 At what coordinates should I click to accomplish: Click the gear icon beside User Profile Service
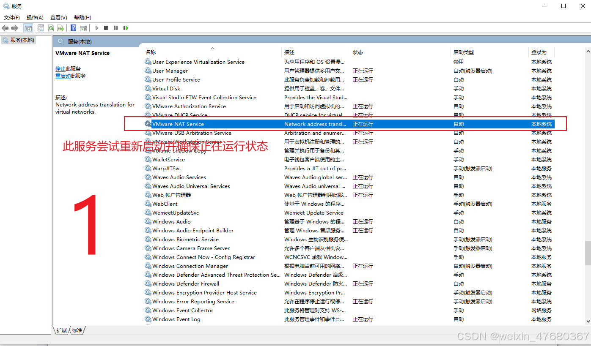pos(148,79)
